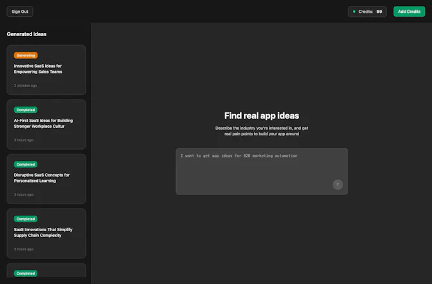Click the Sign Out button
Screen dimensions: 432x284
coord(20,12)
